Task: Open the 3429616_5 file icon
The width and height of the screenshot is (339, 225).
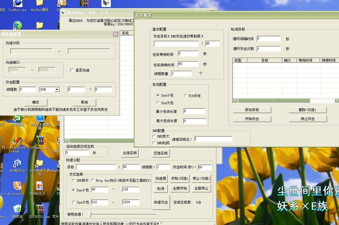Action: click(x=40, y=189)
